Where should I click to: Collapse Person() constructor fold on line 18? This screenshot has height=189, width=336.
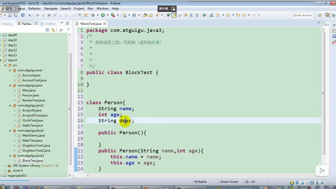click(x=85, y=133)
